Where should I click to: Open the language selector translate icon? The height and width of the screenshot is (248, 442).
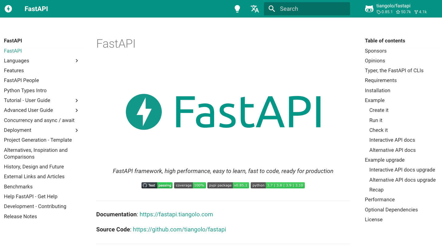(255, 9)
